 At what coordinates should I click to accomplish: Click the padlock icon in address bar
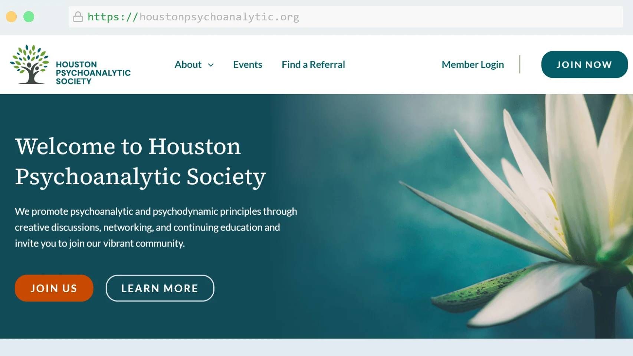[78, 17]
